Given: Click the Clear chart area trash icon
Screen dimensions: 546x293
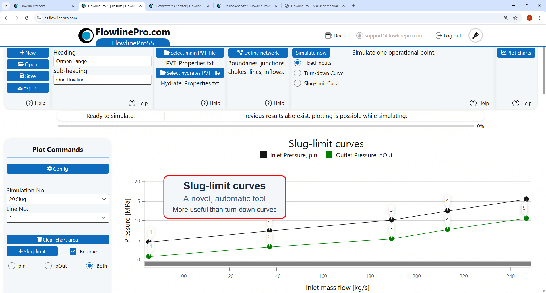Looking at the screenshot, I should [x=40, y=239].
